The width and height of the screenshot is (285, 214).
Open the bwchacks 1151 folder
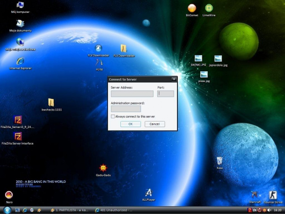coord(51,103)
